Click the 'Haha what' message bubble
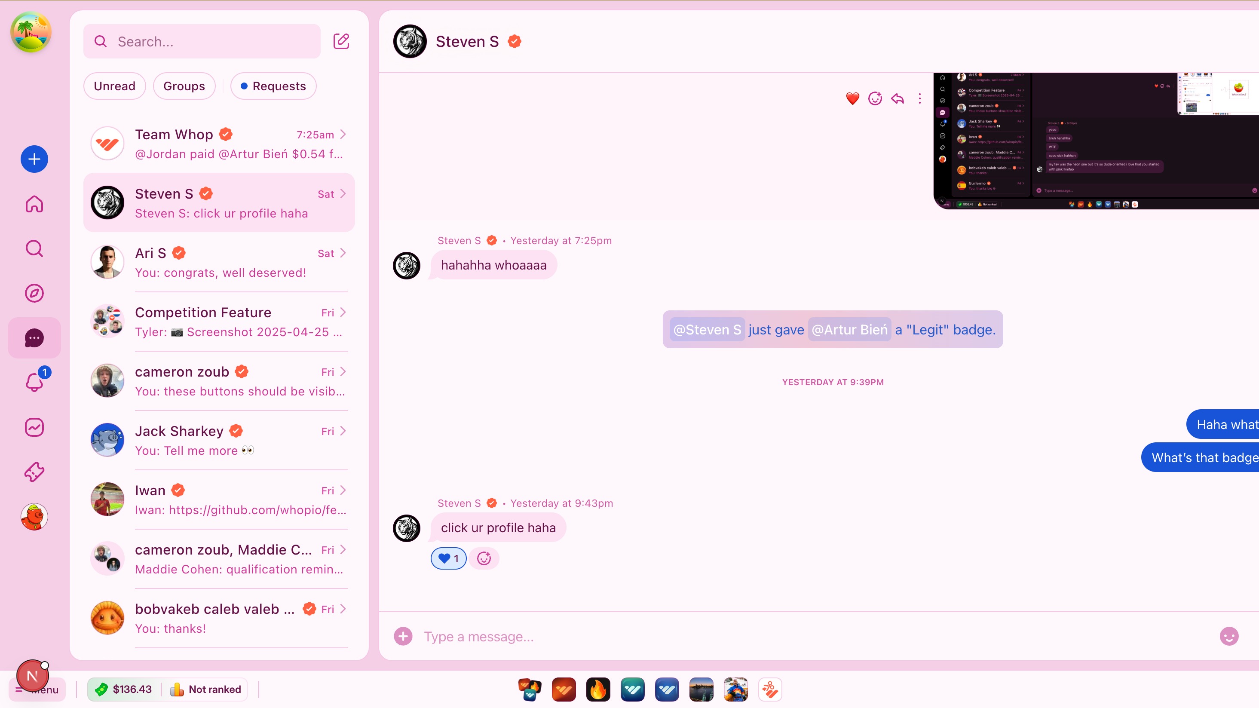Screen dimensions: 1259x708 pos(1222,425)
